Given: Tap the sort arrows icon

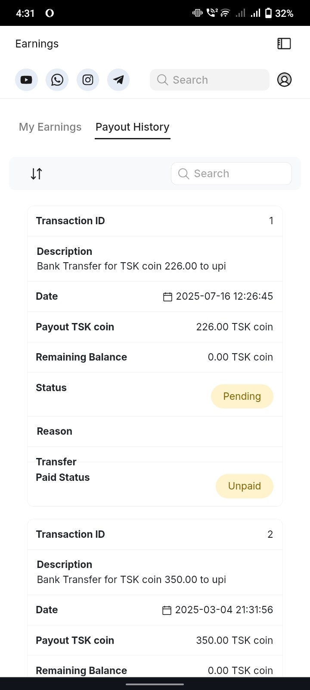Looking at the screenshot, I should [37, 174].
